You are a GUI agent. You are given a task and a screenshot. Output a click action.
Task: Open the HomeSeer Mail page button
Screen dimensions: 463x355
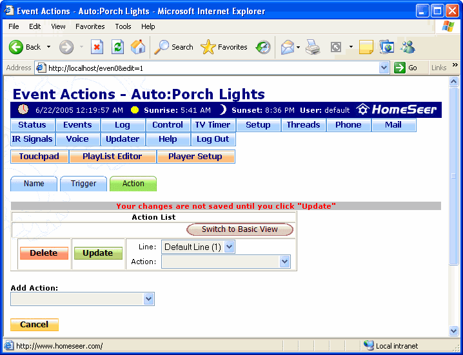394,125
